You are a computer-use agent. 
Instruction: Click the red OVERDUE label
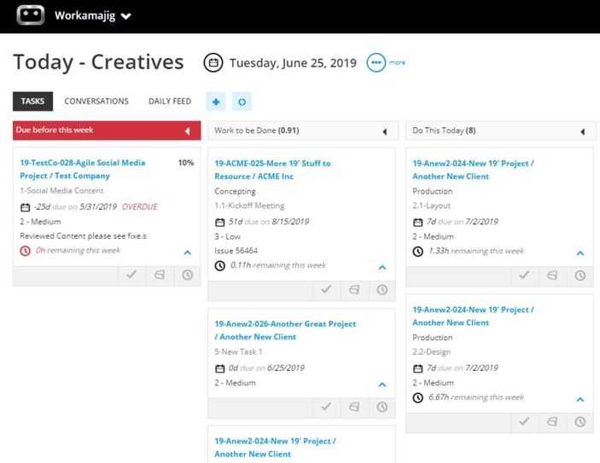[x=140, y=207]
